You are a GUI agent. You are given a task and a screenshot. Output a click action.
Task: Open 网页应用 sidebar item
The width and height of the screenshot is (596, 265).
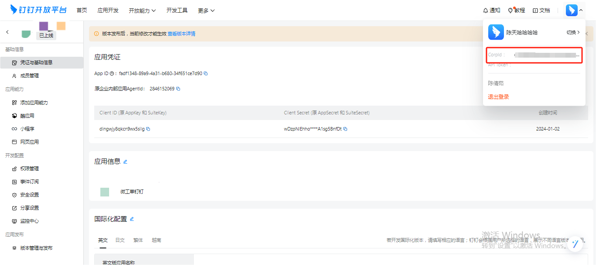coord(41,142)
